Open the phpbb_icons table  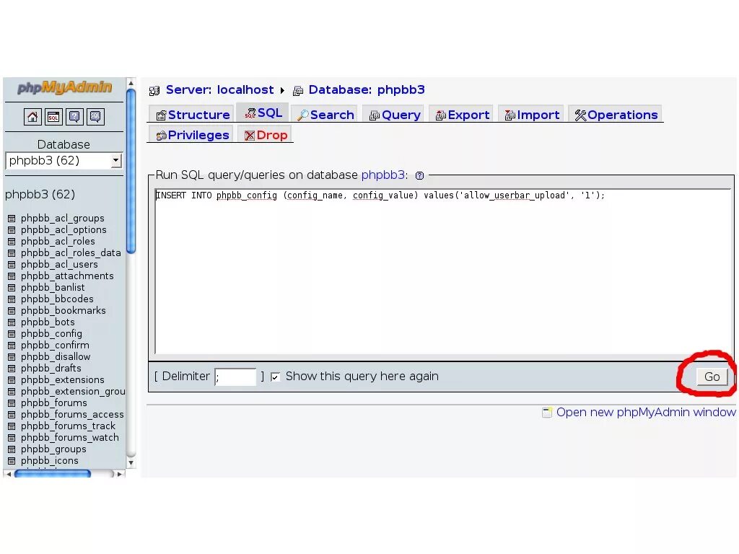pos(50,461)
